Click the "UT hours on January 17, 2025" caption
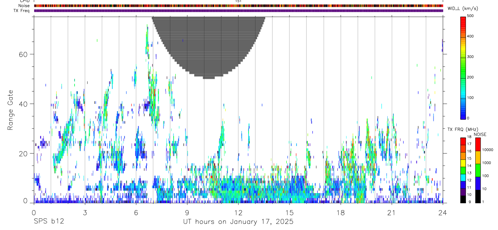The image size is (498, 230). tap(238, 222)
